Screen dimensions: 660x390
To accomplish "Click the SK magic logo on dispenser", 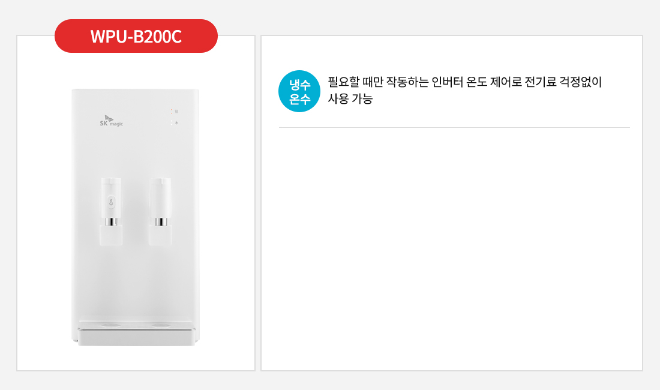I will tap(110, 121).
